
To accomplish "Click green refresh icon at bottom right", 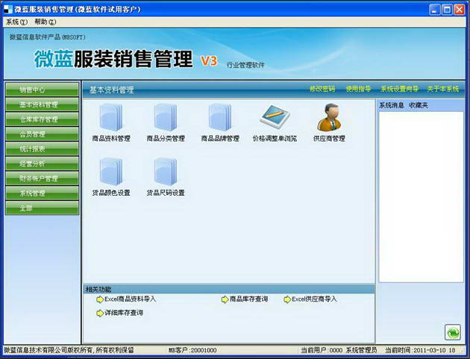I will [453, 332].
